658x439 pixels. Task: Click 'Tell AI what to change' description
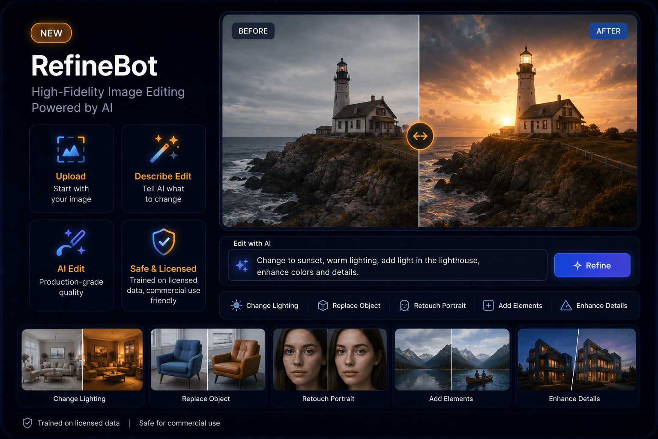163,194
